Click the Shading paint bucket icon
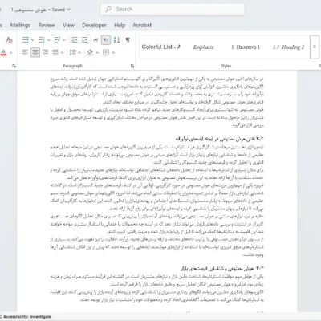The width and height of the screenshot is (321, 321). point(90,52)
